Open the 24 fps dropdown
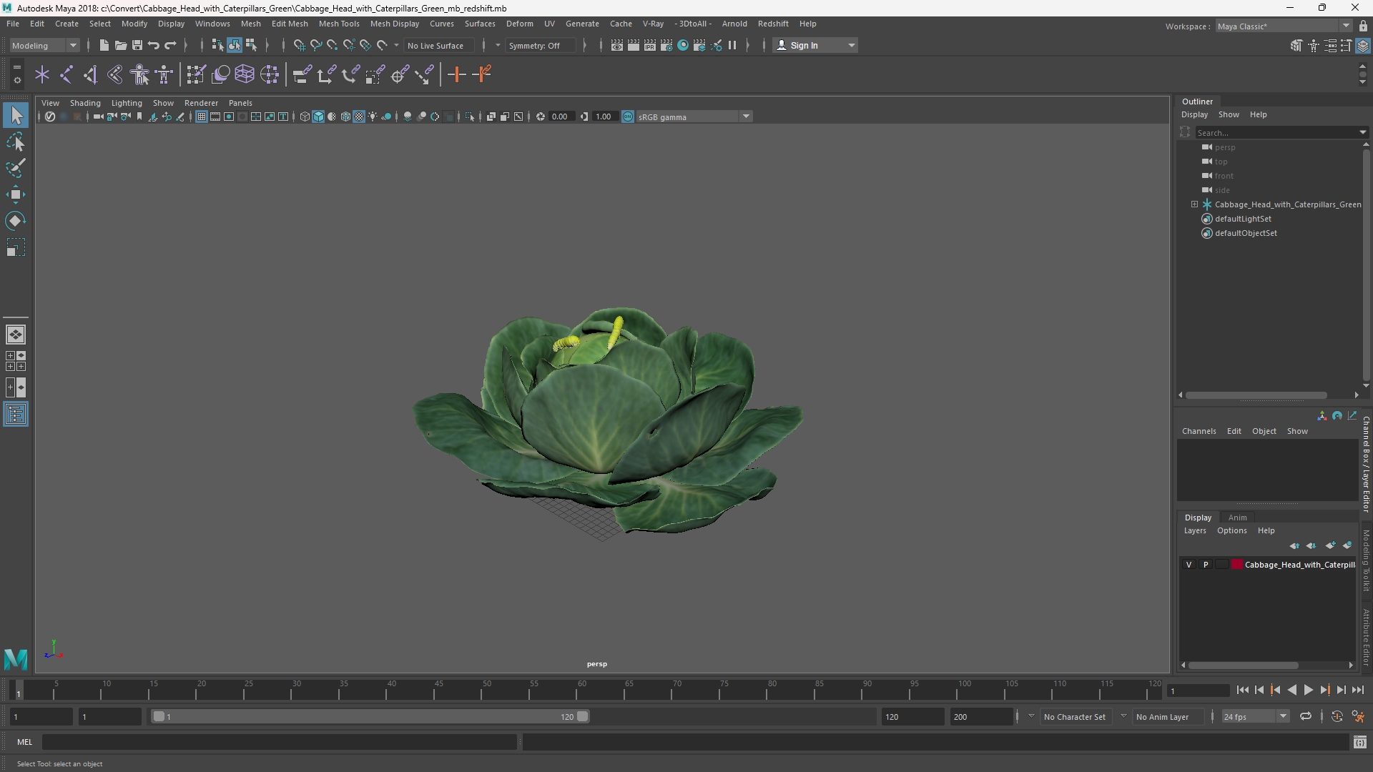Image resolution: width=1373 pixels, height=772 pixels. [1255, 716]
